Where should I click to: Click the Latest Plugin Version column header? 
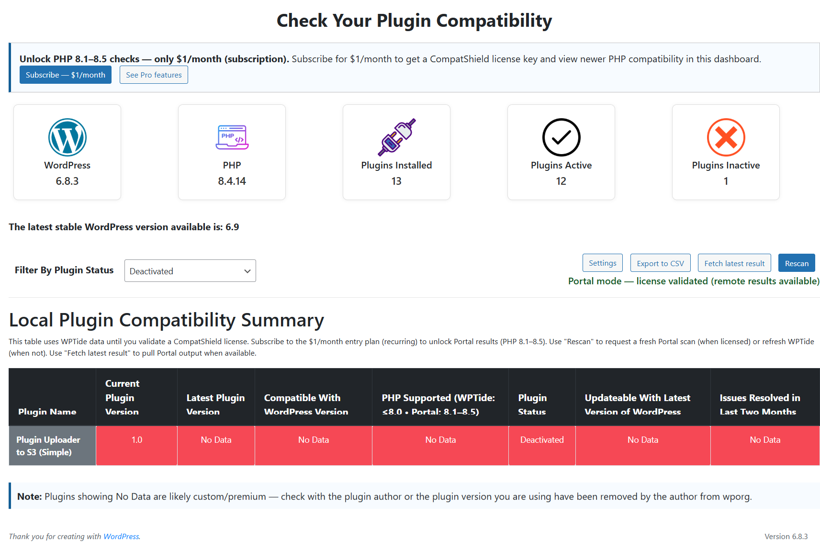215,404
